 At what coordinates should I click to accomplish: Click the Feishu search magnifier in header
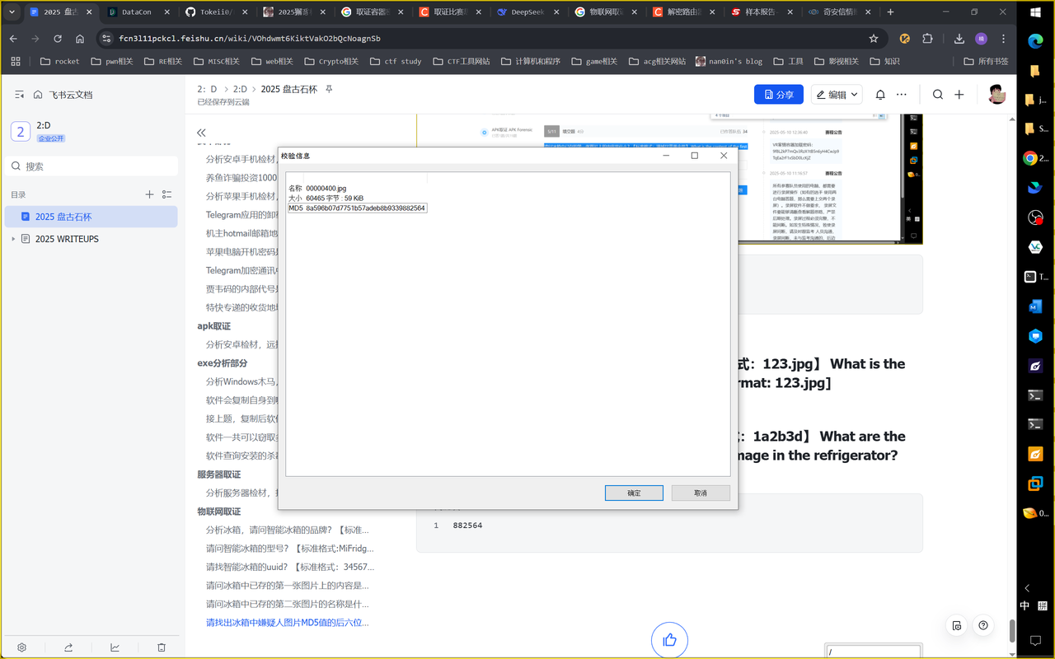point(938,95)
